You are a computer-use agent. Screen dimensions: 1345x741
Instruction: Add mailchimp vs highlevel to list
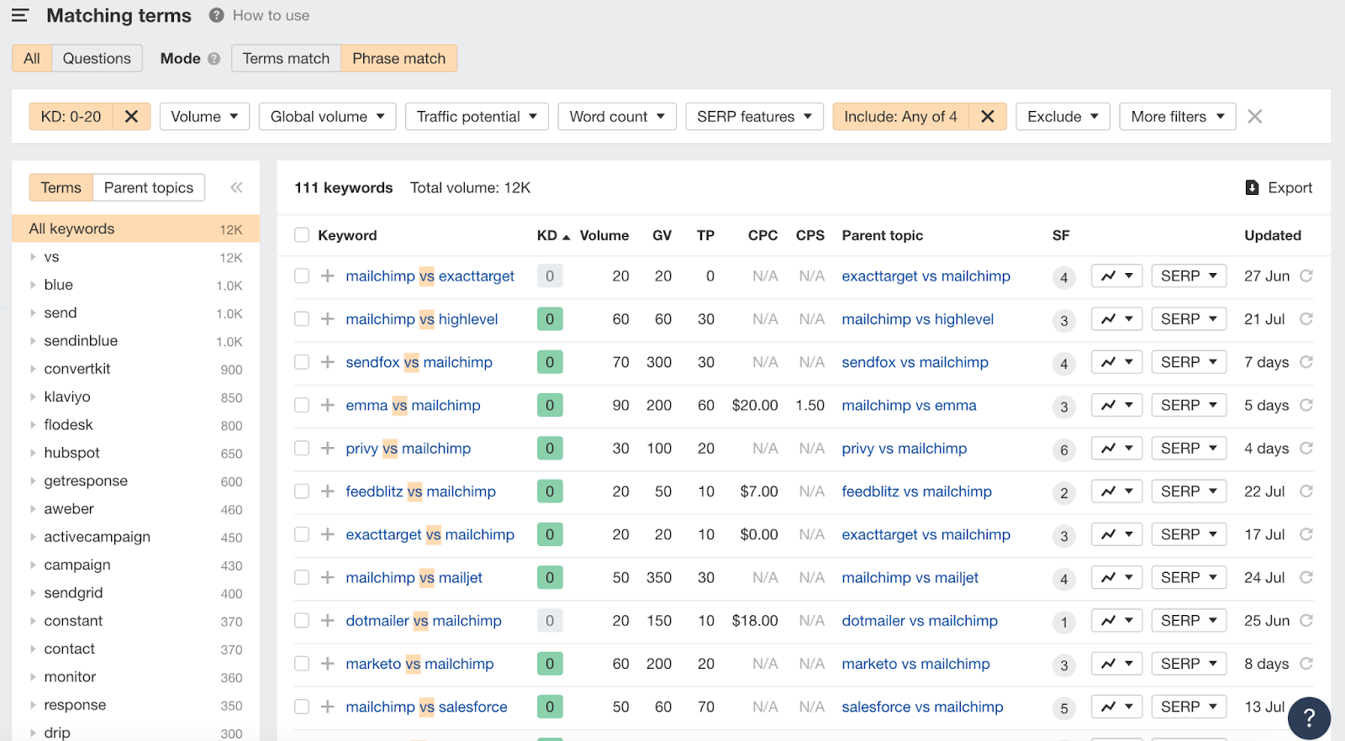pyautogui.click(x=328, y=319)
